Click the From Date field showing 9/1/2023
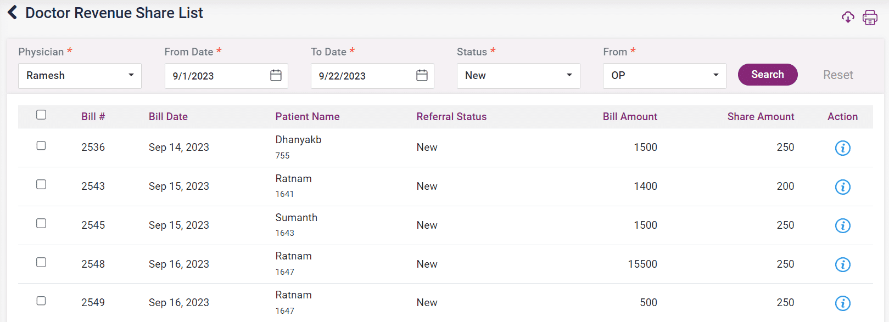Screen dimensions: 889x322 pos(217,76)
